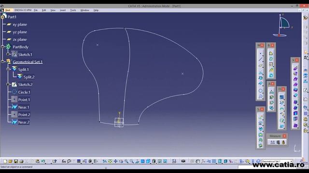
Task: Expand the Sketch.2 tree node
Action: click(x=8, y=85)
